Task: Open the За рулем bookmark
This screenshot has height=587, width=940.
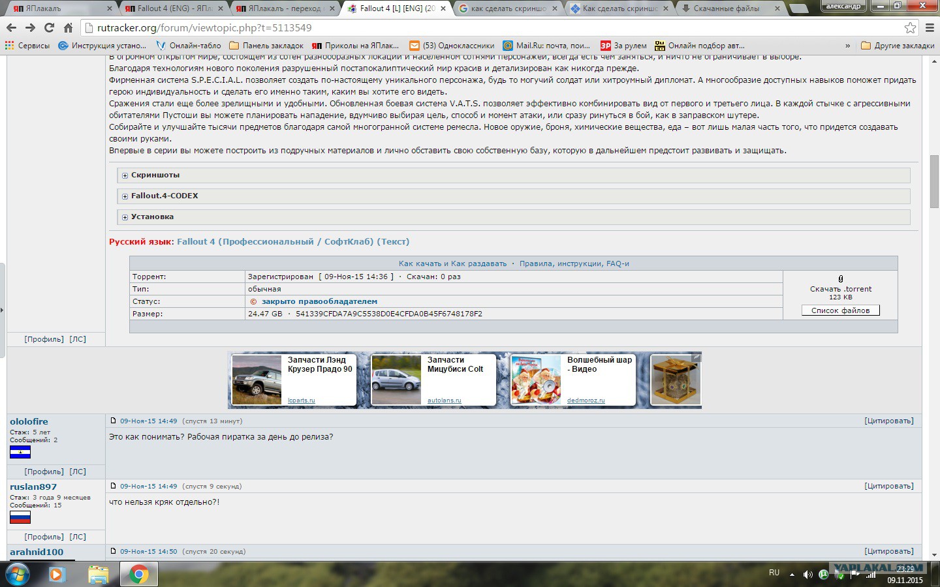Action: tap(623, 46)
